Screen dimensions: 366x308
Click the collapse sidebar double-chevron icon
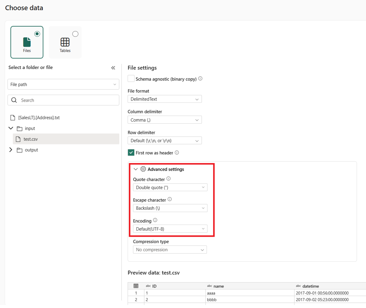click(113, 68)
